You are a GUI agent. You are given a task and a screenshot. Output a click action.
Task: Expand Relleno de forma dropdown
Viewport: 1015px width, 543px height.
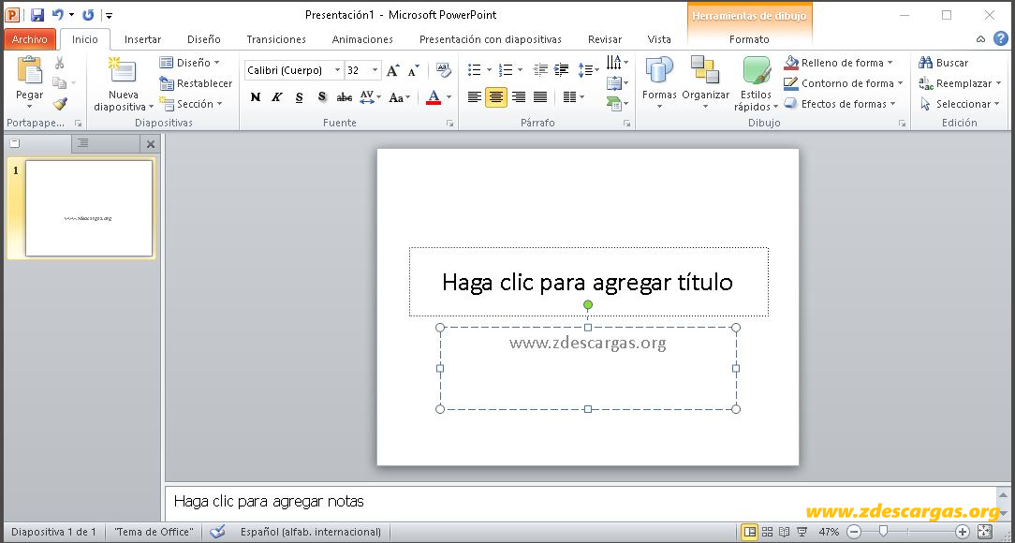[890, 63]
